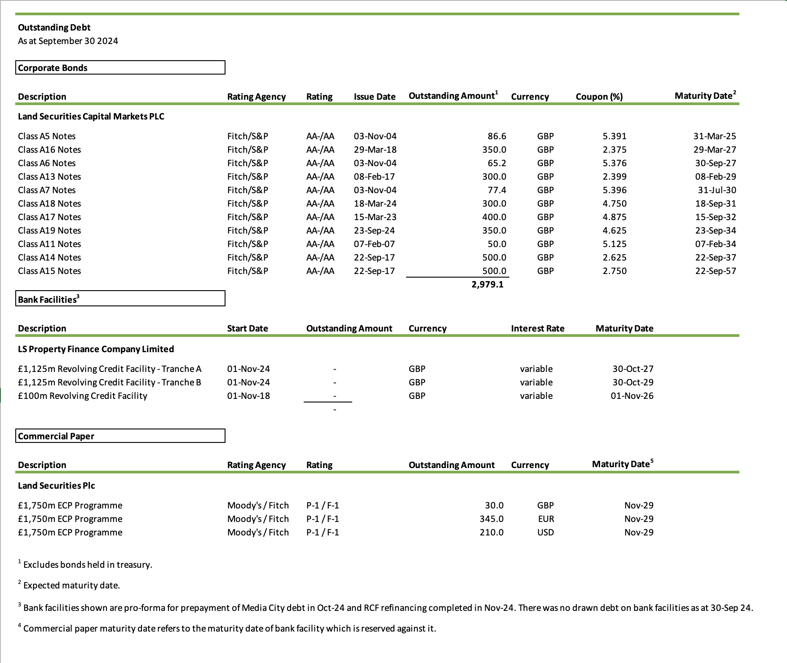The width and height of the screenshot is (787, 663).
Task: Click issue date '18-Mar-24'
Action: [375, 203]
